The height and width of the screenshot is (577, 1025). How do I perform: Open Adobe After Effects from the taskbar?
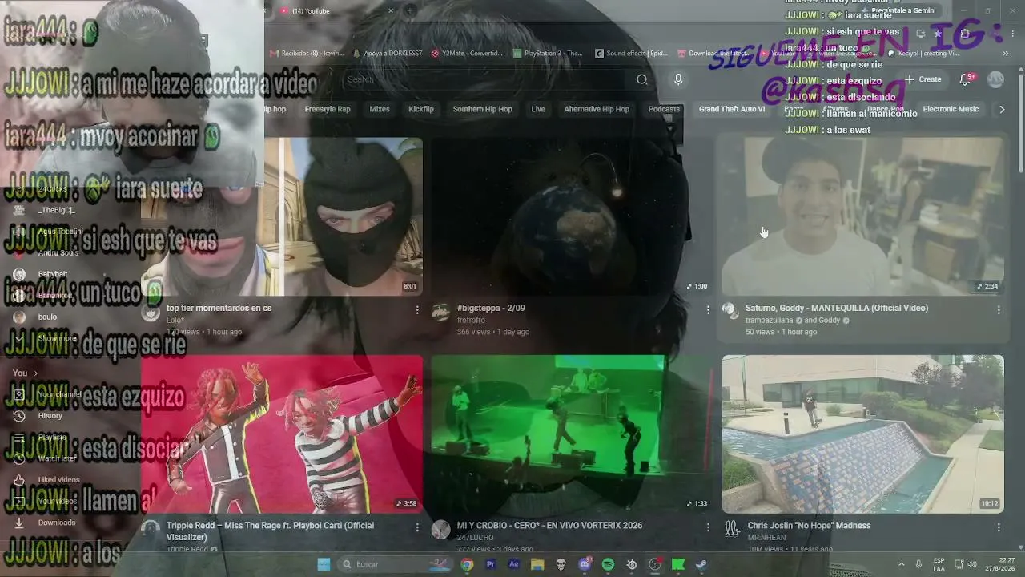[514, 564]
